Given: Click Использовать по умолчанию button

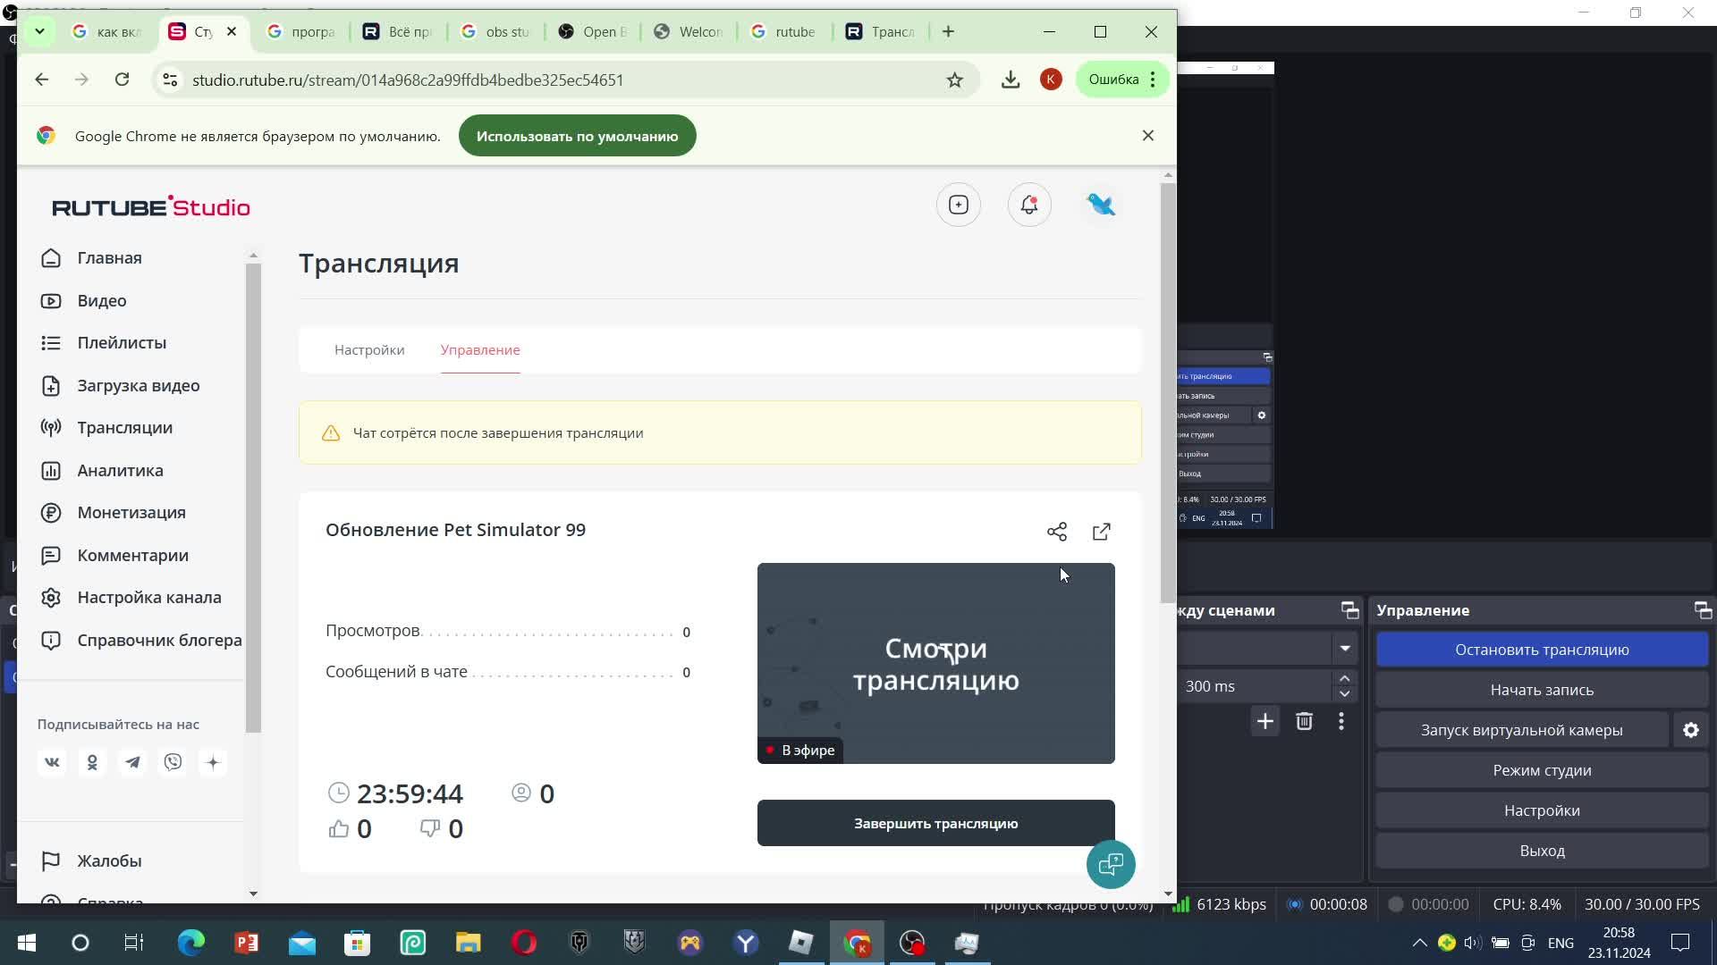Looking at the screenshot, I should [x=578, y=137].
